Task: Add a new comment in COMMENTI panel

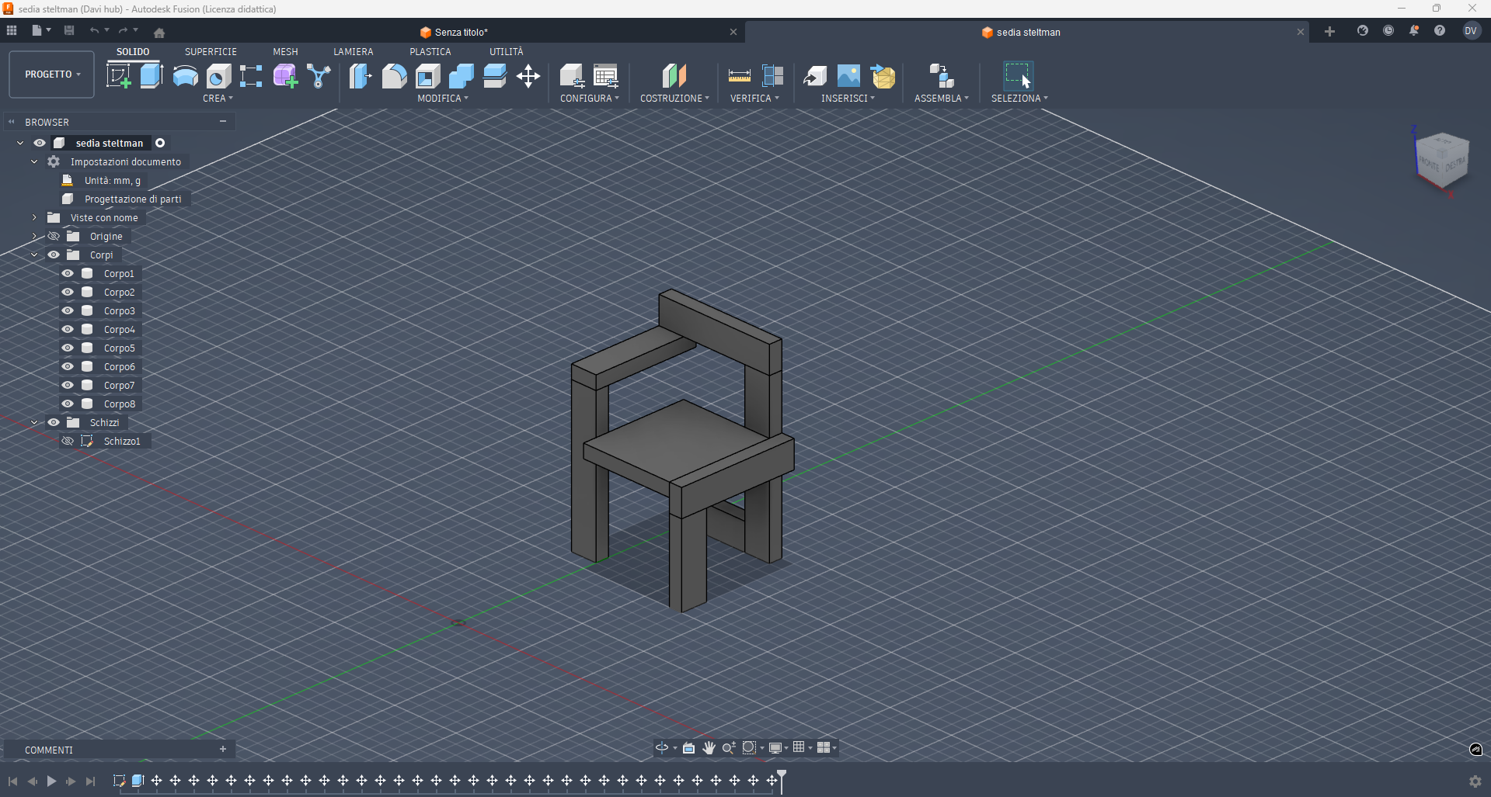Action: point(222,749)
